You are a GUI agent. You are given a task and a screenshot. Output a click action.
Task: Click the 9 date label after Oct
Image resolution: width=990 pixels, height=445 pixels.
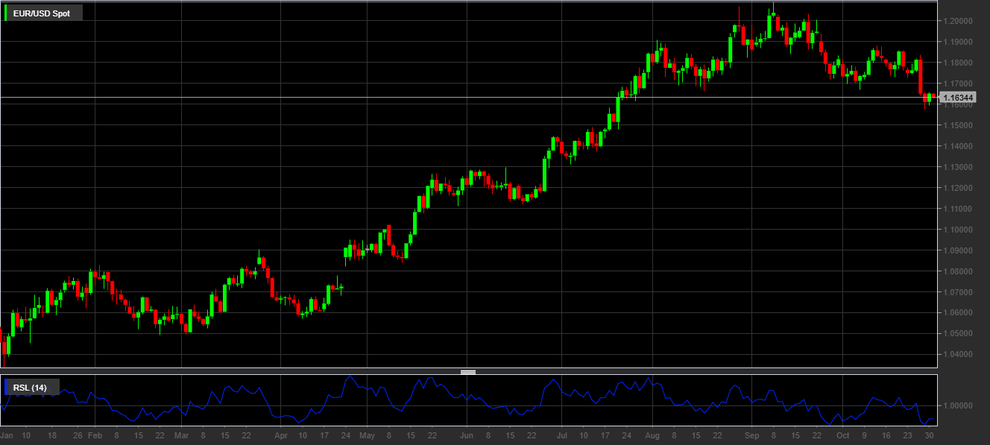coord(865,435)
